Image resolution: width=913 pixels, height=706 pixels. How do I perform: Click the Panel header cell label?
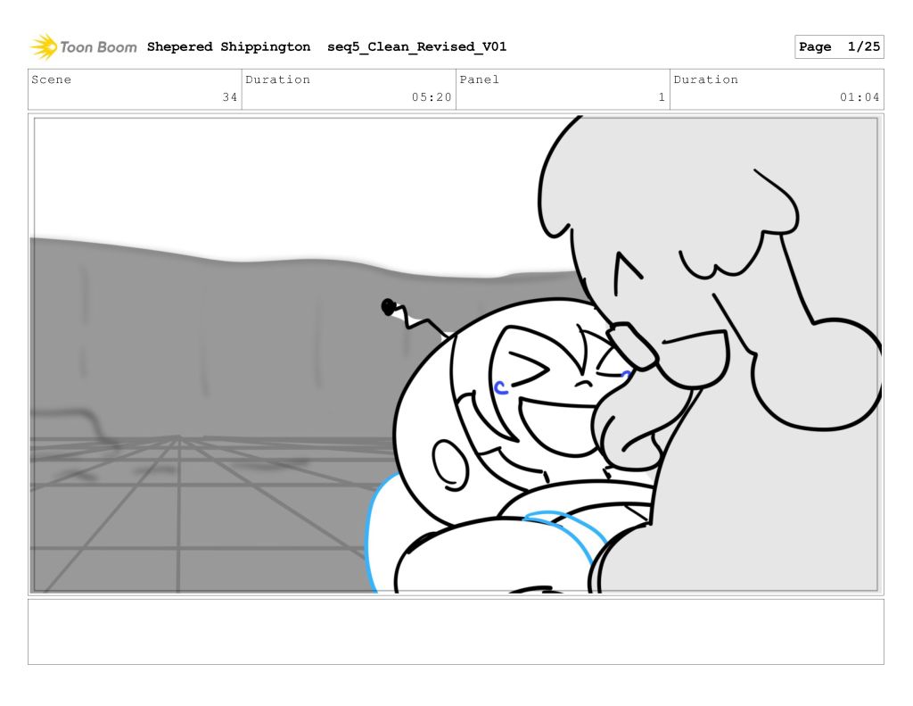coord(480,79)
